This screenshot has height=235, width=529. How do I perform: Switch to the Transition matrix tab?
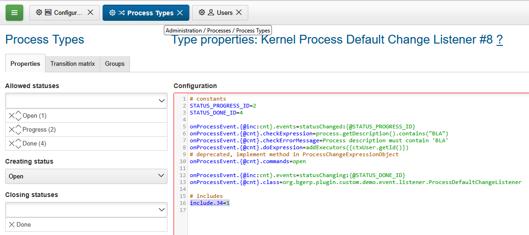[72, 64]
